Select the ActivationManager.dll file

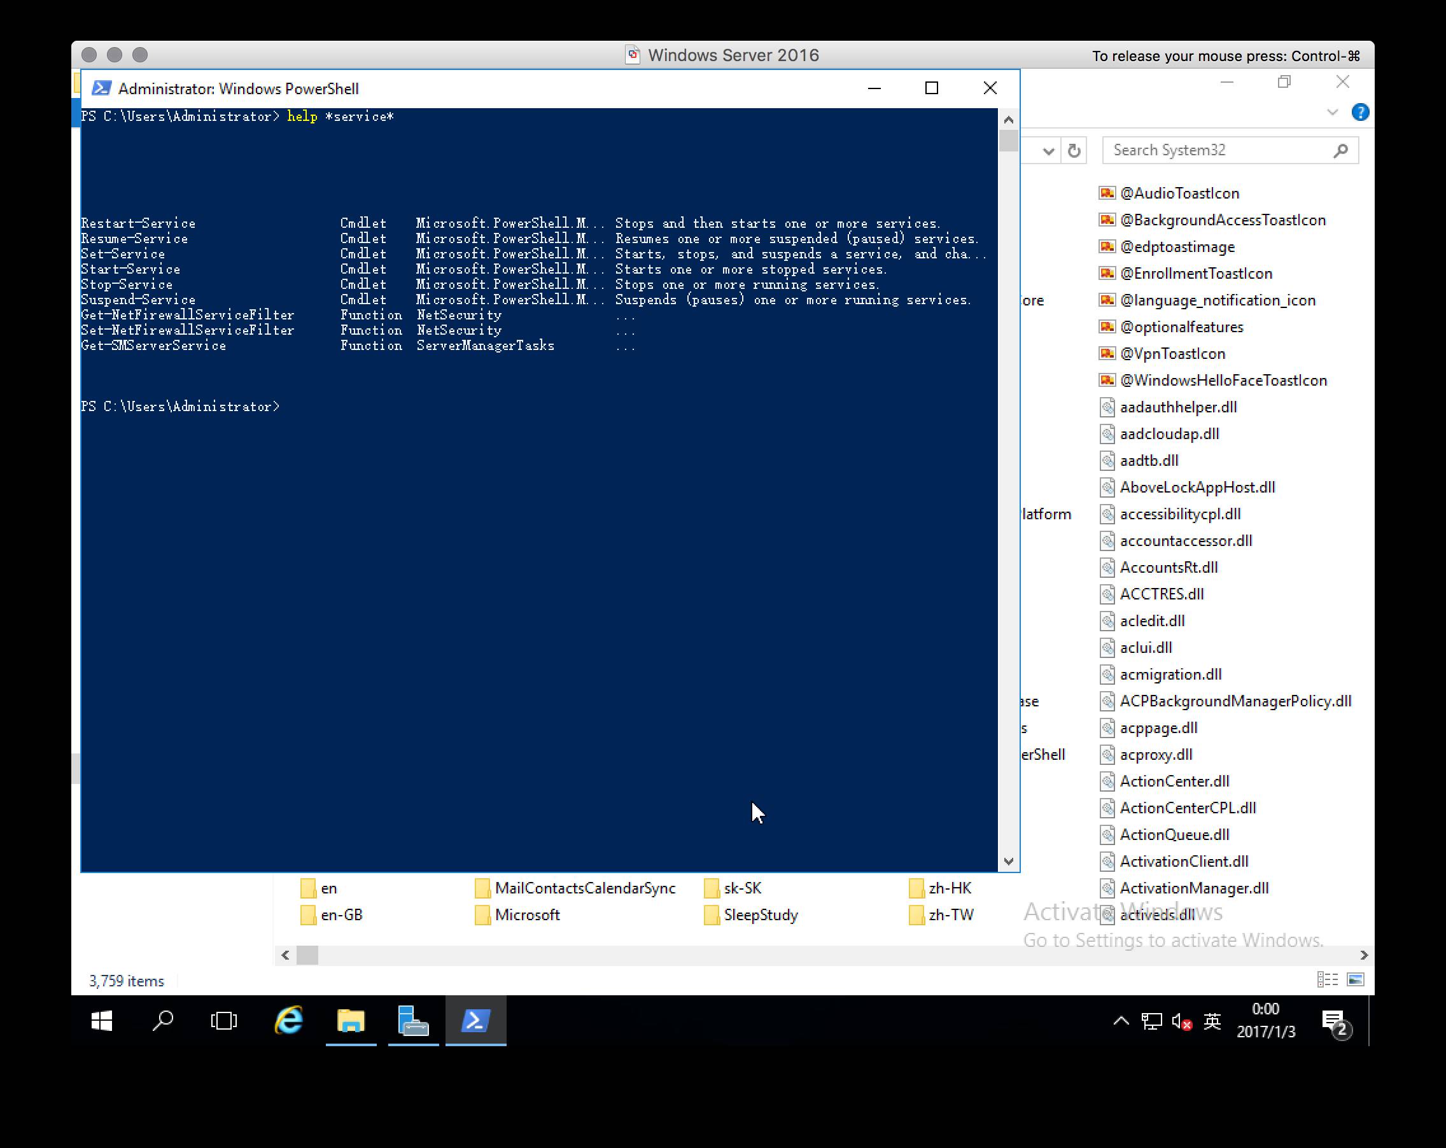tap(1184, 888)
